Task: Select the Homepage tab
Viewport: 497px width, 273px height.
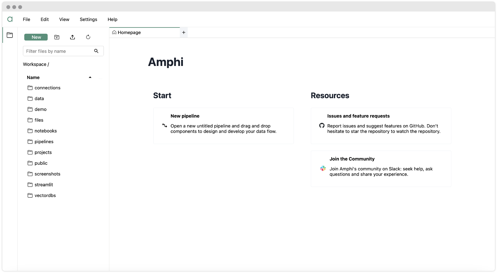Action: click(x=145, y=33)
